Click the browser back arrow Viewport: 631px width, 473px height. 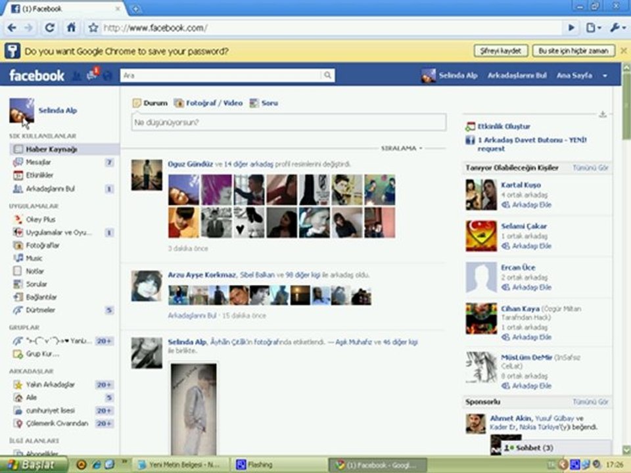coord(12,28)
